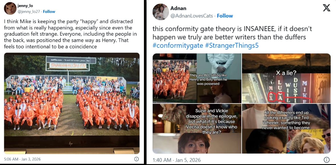
Task: Click the 5:06 AM Jan 3, 2026 timestamp
Action: pyautogui.click(x=22, y=159)
